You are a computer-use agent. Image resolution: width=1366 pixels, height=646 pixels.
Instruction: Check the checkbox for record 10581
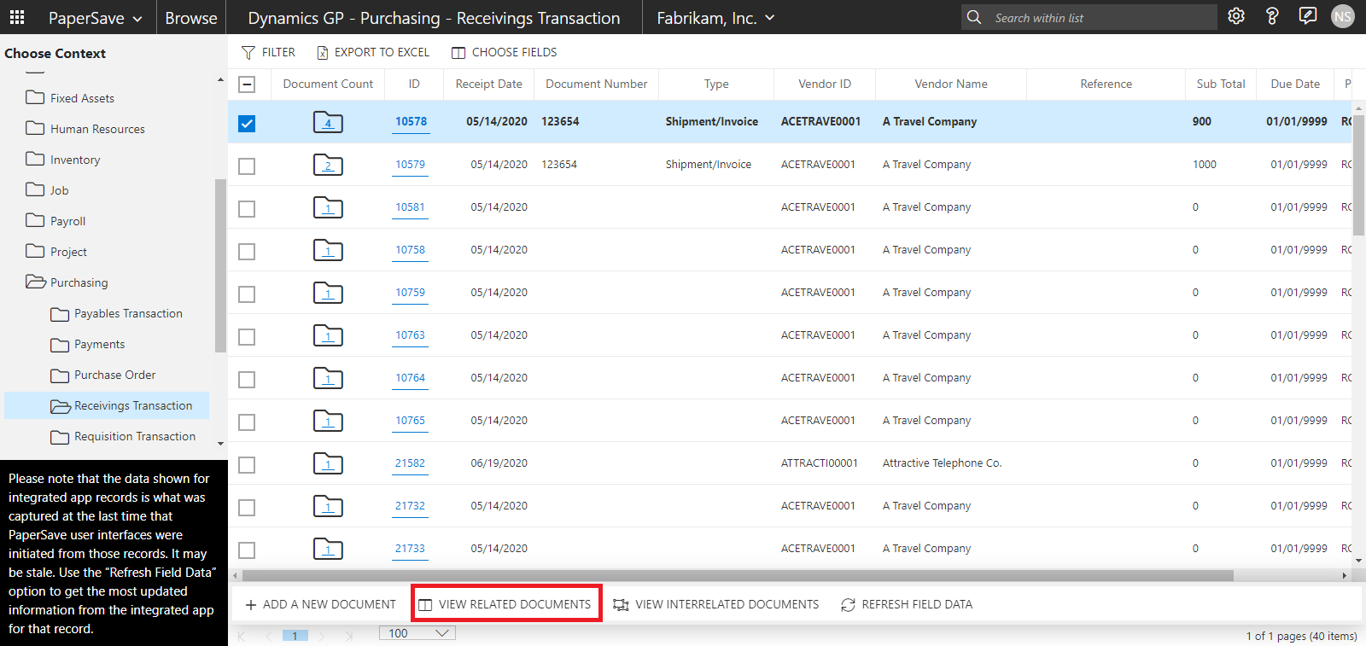pos(247,209)
